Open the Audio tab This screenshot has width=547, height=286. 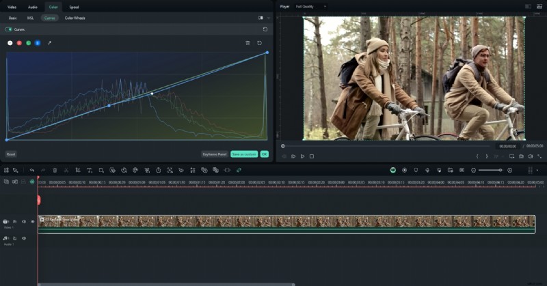coord(32,7)
